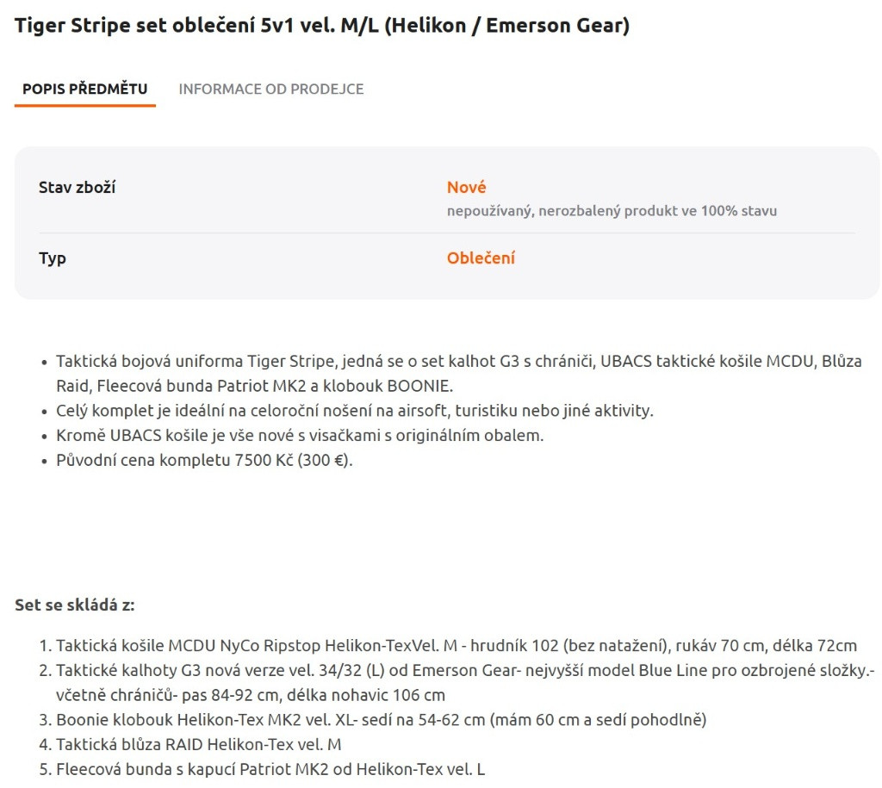Viewport: 882px width, 788px height.
Task: Click the Stav zboží row label
Action: pyautogui.click(x=77, y=187)
